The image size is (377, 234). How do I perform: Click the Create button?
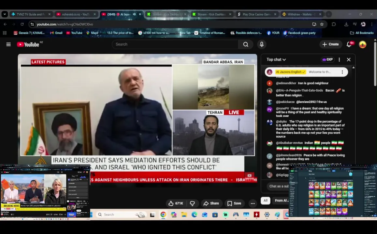pos(331,44)
